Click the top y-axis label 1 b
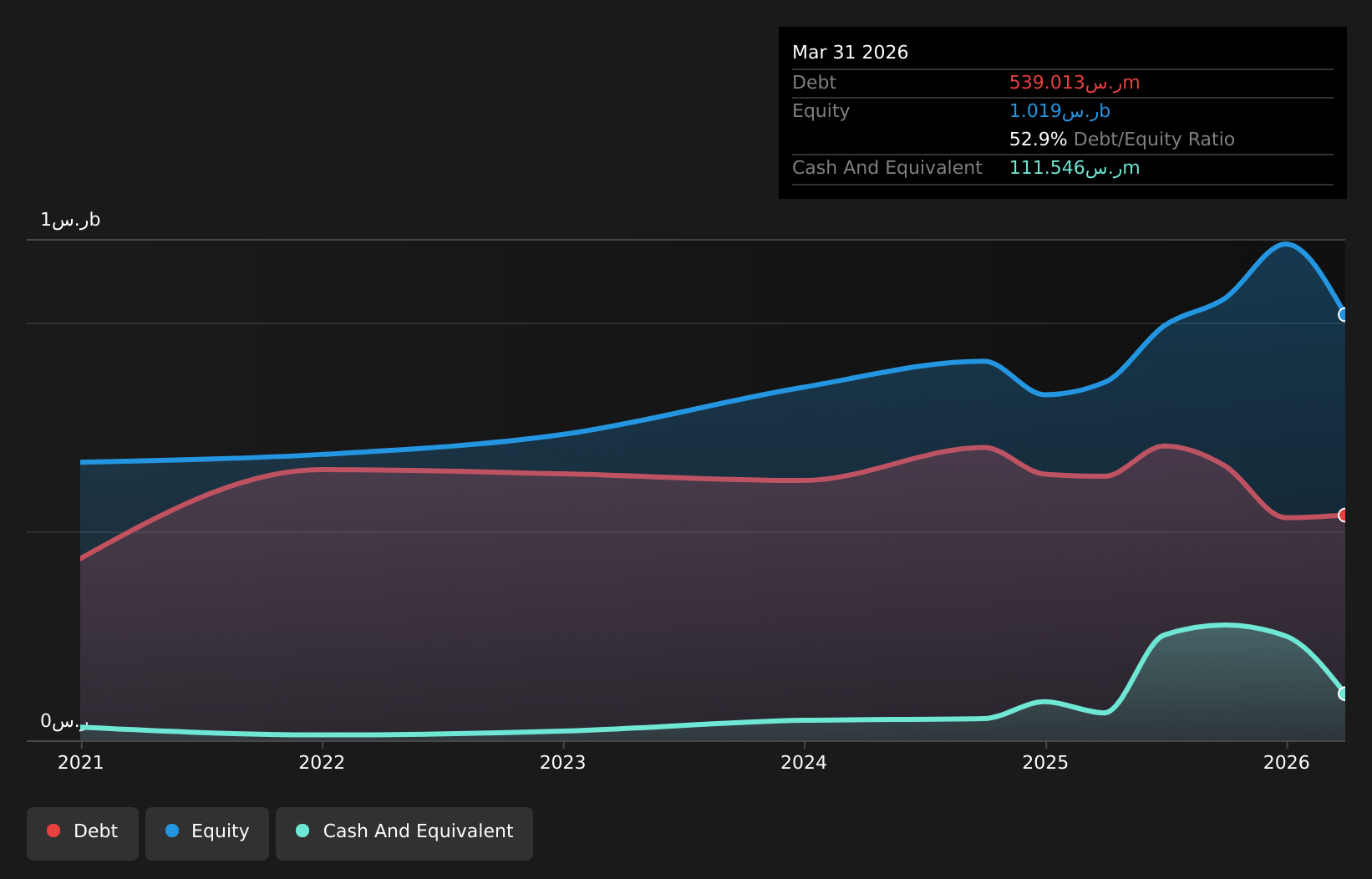This screenshot has width=1372, height=879. click(70, 220)
